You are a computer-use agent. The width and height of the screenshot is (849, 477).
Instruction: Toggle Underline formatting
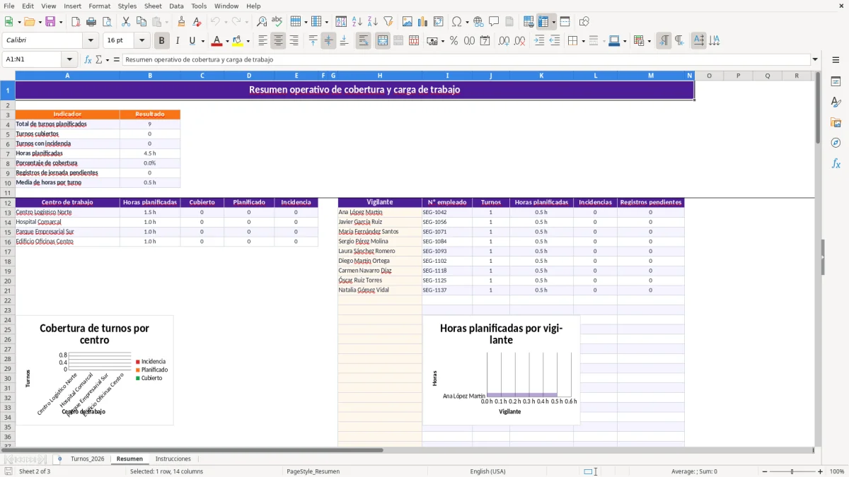(x=192, y=41)
